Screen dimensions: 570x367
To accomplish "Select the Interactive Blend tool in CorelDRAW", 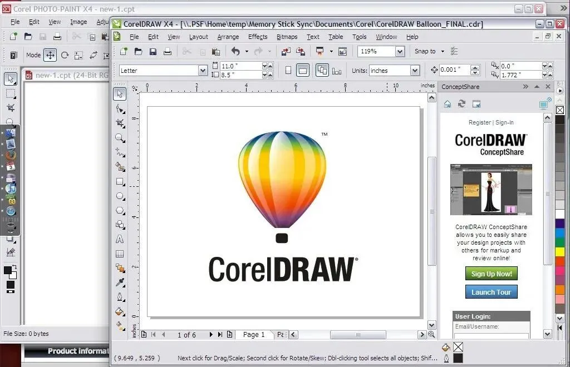I will [x=120, y=268].
